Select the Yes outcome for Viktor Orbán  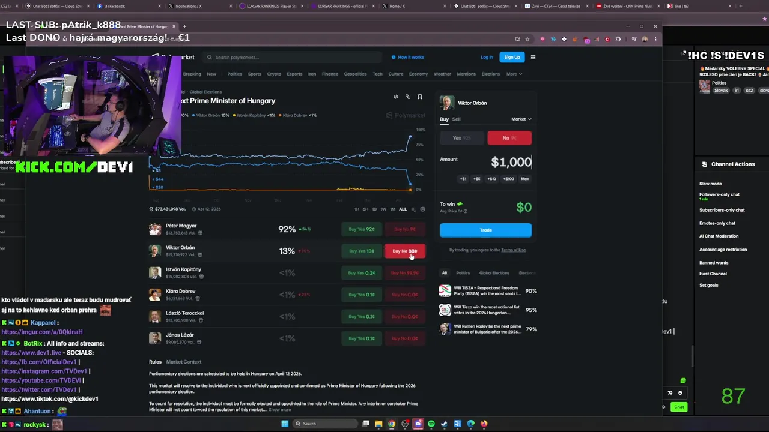coord(461,138)
